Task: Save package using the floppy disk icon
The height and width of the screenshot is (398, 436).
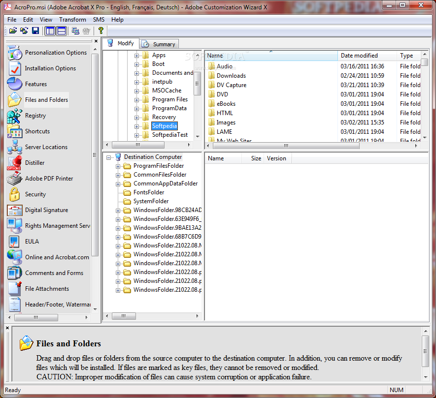Action: [35, 31]
